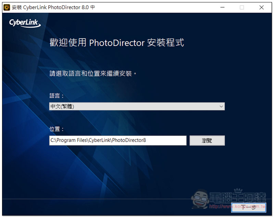Click the 瀏覽 browse button
Viewport: 274px width, 218px height.
207,141
